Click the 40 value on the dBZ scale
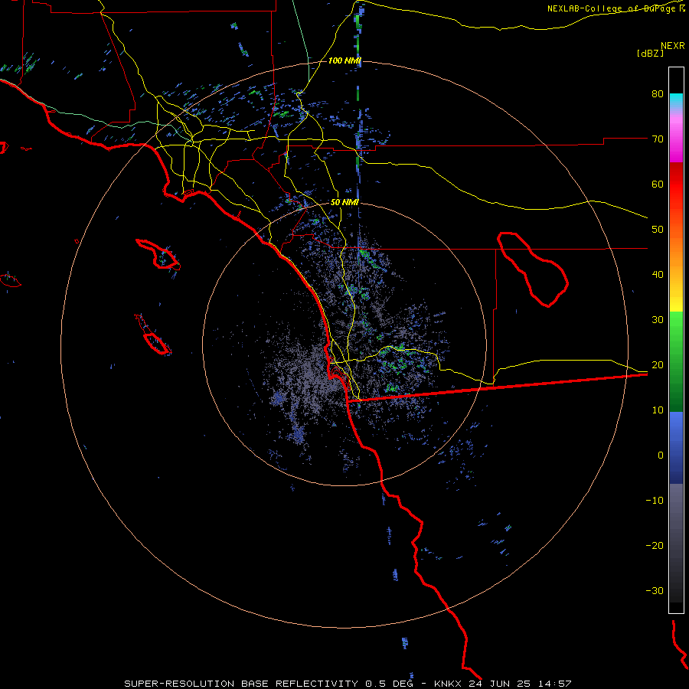This screenshot has height=689, width=689. tap(658, 274)
